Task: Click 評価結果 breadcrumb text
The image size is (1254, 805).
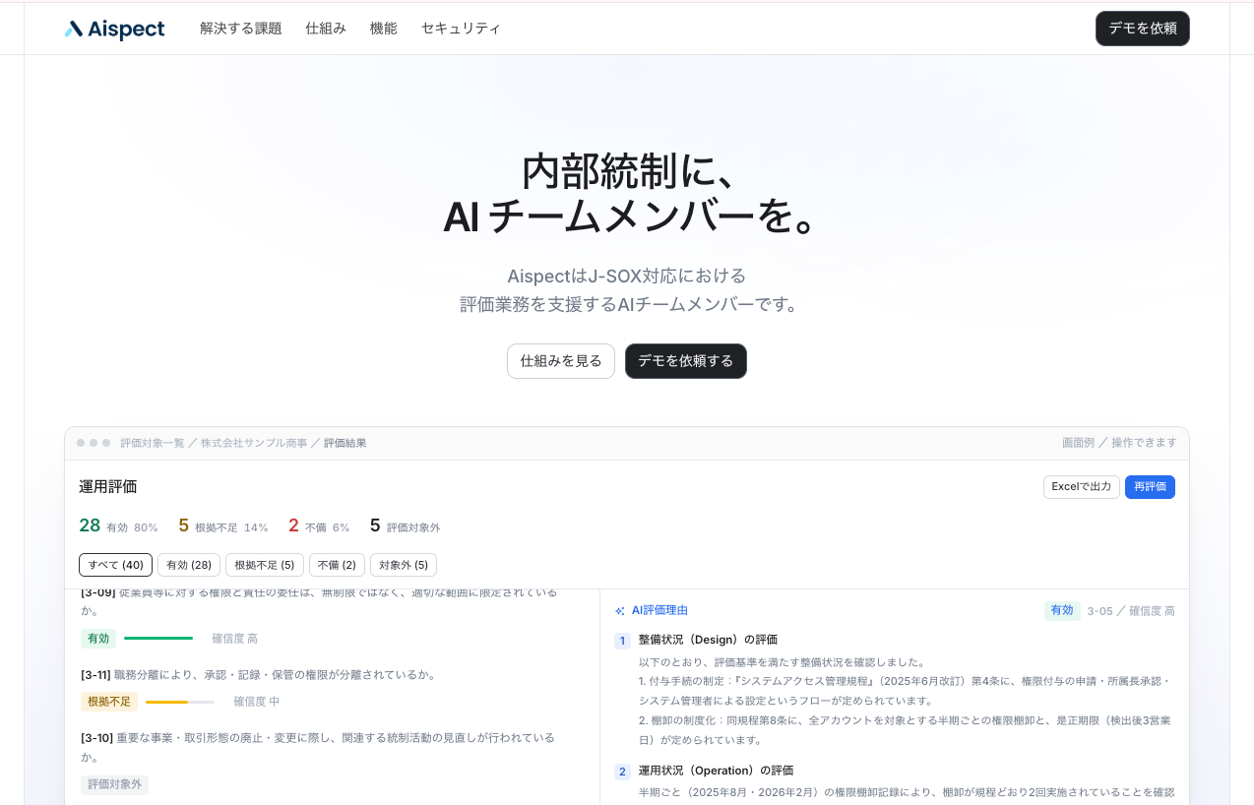Action: click(x=345, y=443)
